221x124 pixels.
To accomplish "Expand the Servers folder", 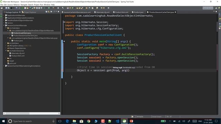I will point(4,23).
